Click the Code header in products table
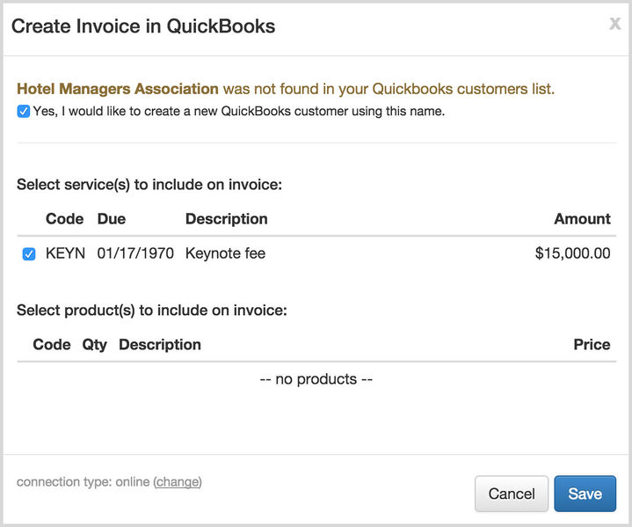The width and height of the screenshot is (632, 527). coord(52,345)
